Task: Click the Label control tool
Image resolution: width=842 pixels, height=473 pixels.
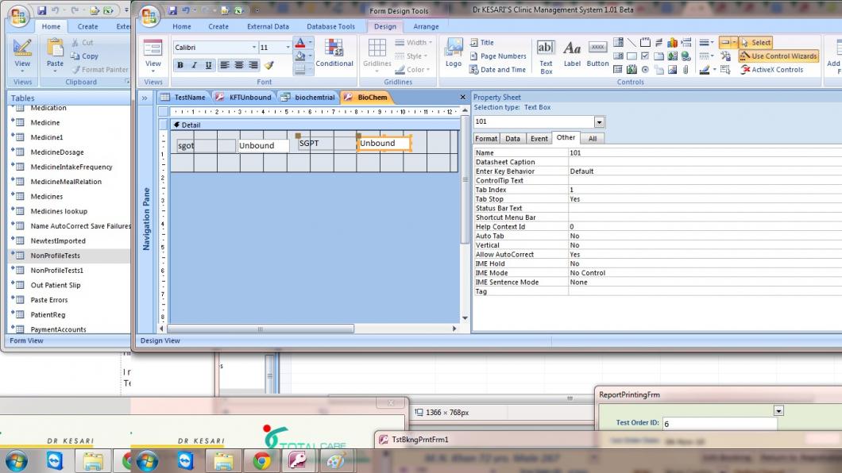Action: tap(572, 55)
